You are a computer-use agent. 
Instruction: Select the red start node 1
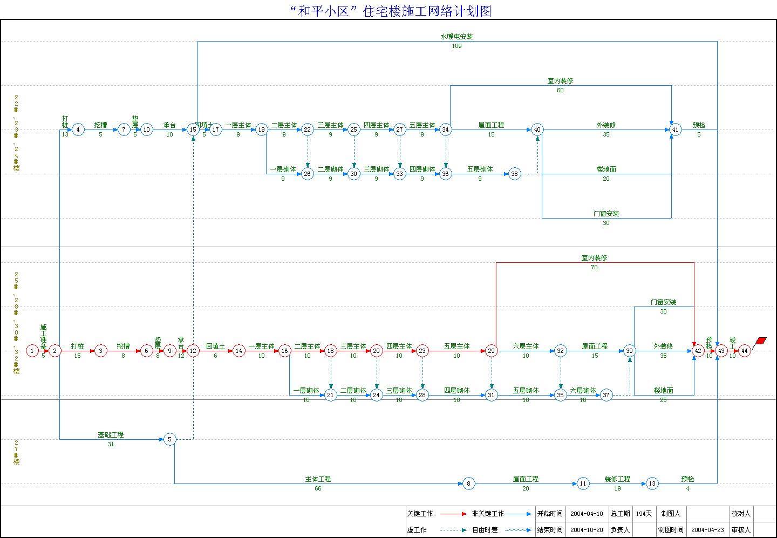click(32, 351)
